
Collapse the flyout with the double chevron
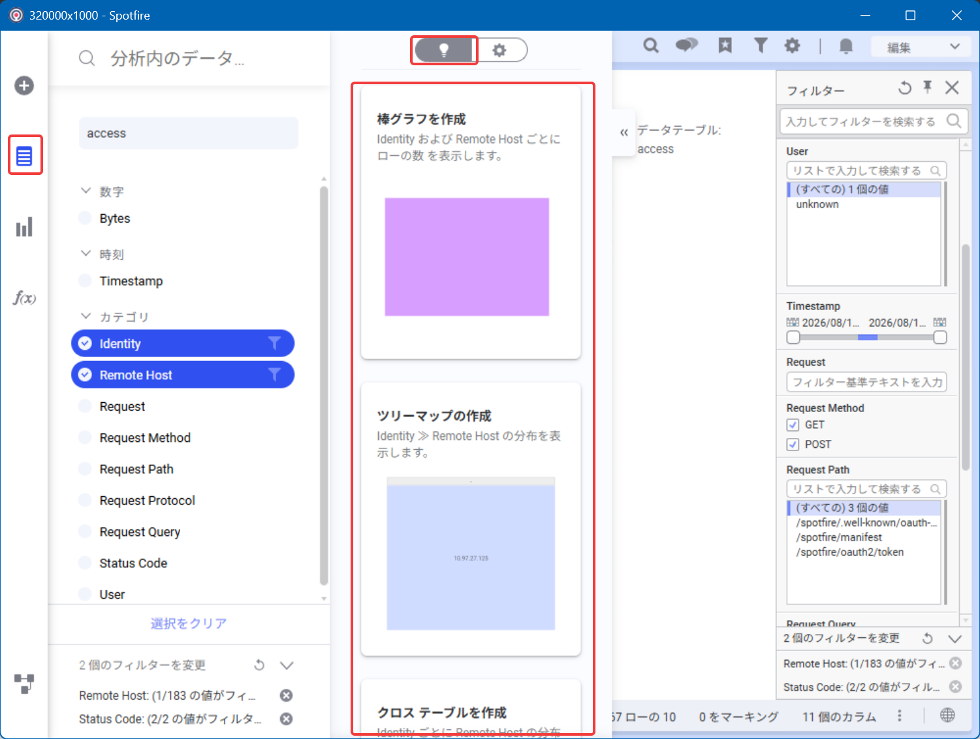tap(624, 133)
